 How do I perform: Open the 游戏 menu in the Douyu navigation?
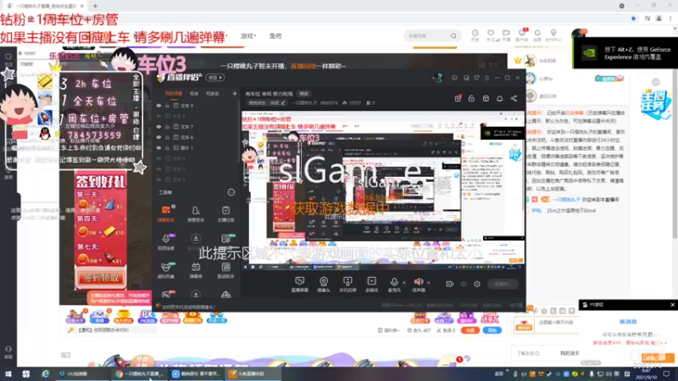tap(248, 36)
